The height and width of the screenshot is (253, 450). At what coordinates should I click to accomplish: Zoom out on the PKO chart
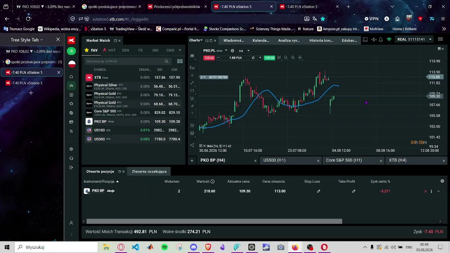click(x=286, y=58)
